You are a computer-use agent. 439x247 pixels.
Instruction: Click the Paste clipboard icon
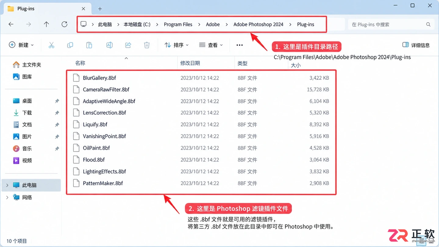tap(89, 45)
